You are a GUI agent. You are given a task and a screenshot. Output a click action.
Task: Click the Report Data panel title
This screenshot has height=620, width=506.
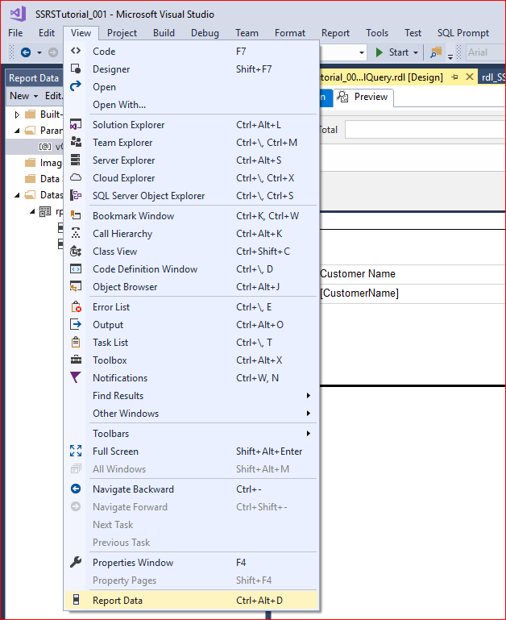click(x=34, y=78)
